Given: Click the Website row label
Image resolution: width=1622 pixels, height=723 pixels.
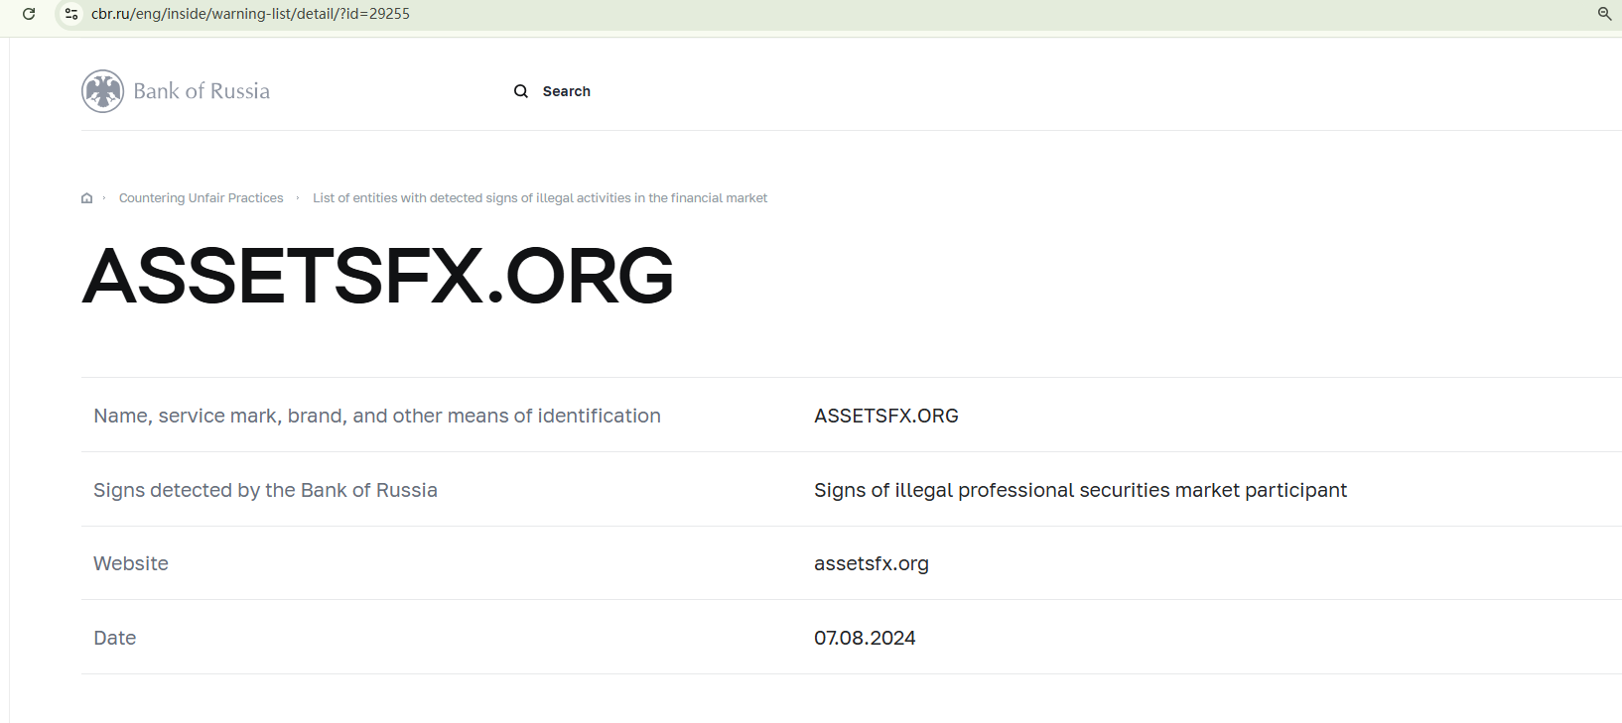Looking at the screenshot, I should click(131, 563).
